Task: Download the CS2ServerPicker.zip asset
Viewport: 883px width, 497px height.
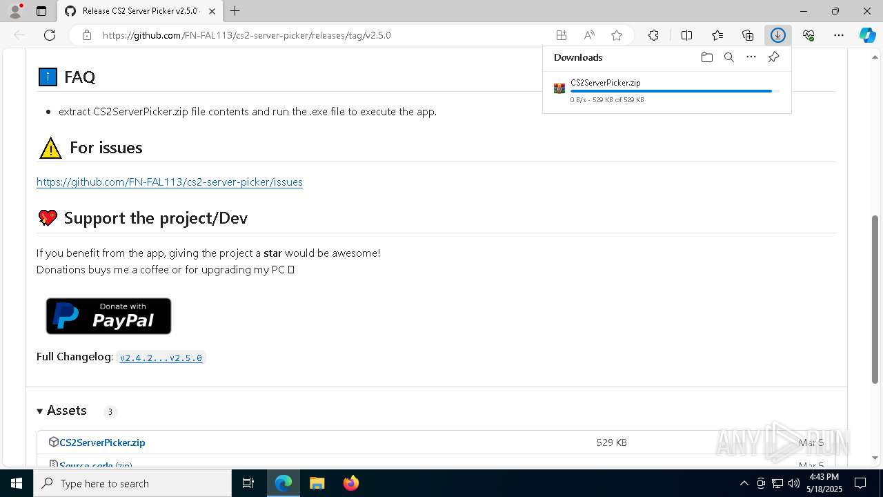Action: (x=102, y=442)
